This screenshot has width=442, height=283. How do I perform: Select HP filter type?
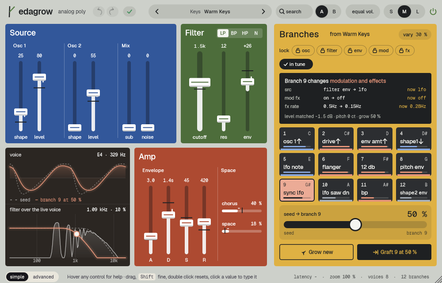click(x=245, y=33)
